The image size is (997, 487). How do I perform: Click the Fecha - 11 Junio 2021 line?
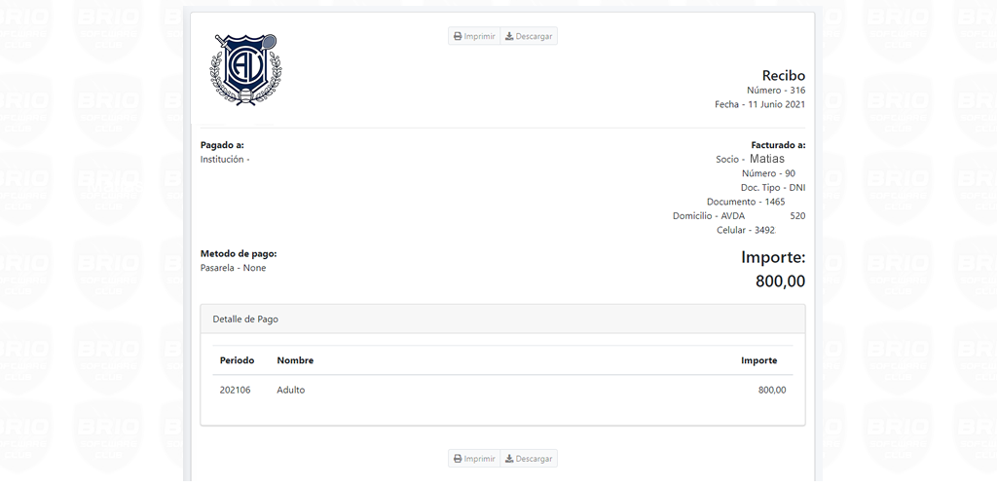(x=759, y=104)
